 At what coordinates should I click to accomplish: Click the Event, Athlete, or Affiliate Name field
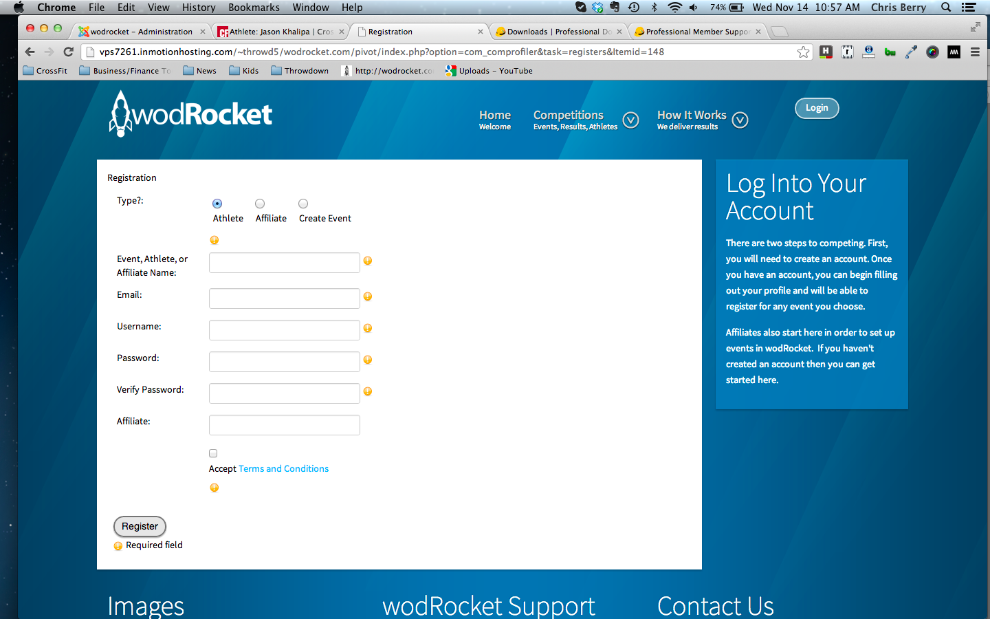point(285,263)
